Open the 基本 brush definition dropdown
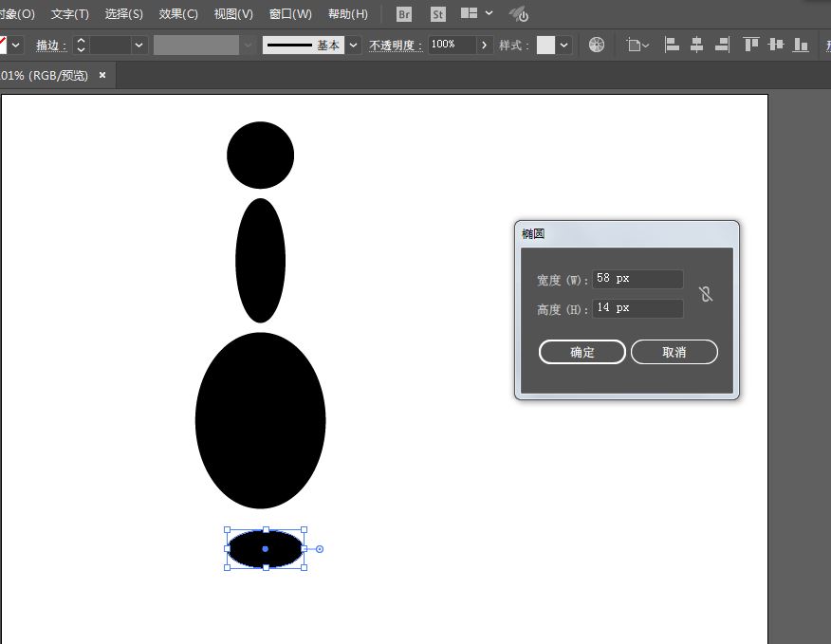831x644 pixels. pyautogui.click(x=352, y=45)
